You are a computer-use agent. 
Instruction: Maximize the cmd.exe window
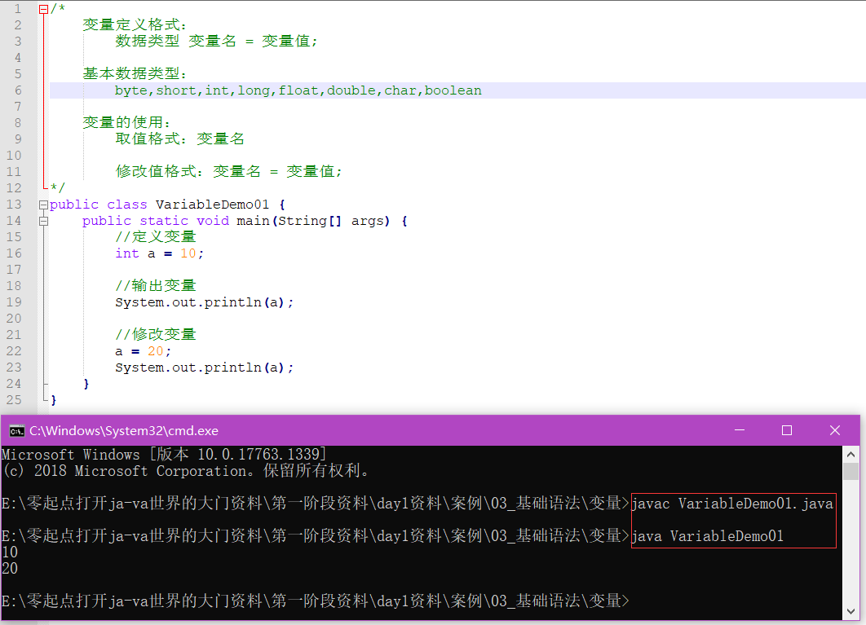[787, 430]
